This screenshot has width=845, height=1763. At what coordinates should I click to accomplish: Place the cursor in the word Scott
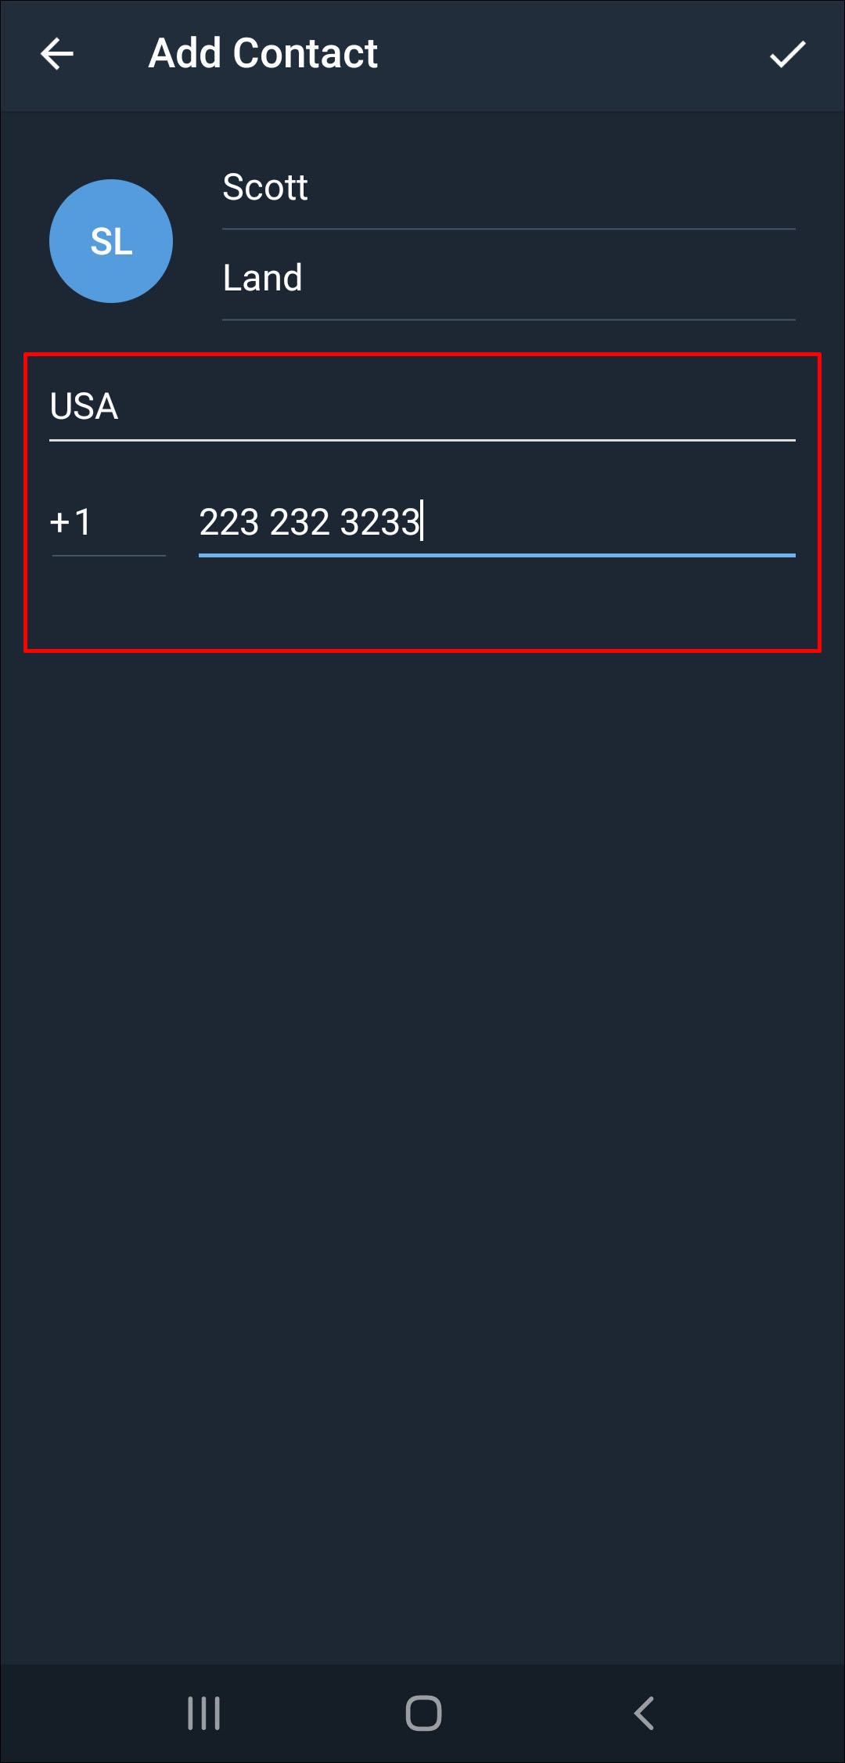pyautogui.click(x=264, y=188)
